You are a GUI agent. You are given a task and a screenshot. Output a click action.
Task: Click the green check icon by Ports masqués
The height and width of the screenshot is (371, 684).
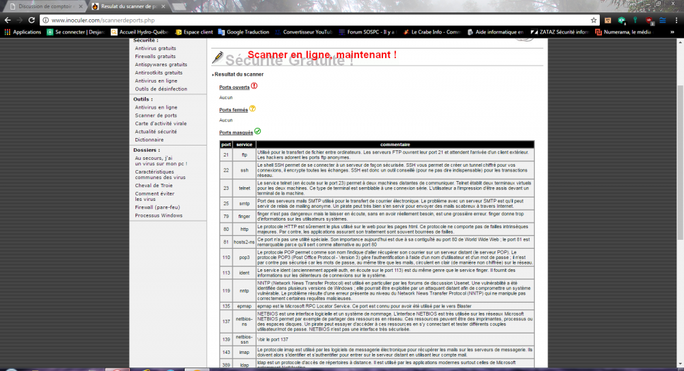[257, 130]
